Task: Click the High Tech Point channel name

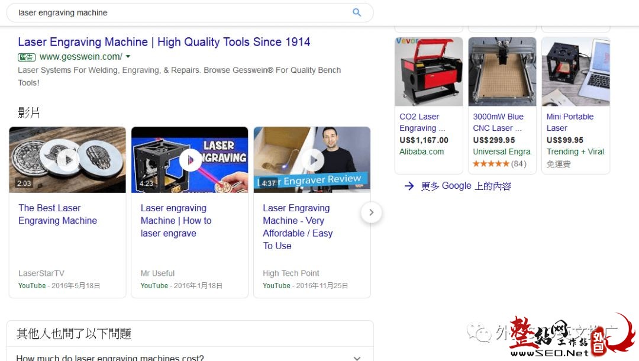Action: 291,273
